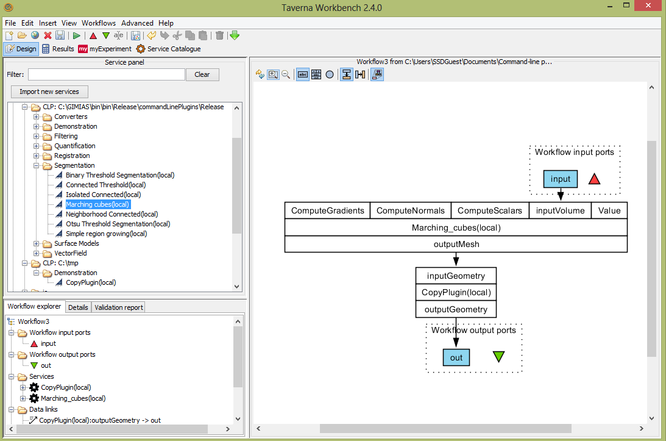Toggle horizontal layout of the workflow diagram
The image size is (666, 441).
tap(360, 74)
